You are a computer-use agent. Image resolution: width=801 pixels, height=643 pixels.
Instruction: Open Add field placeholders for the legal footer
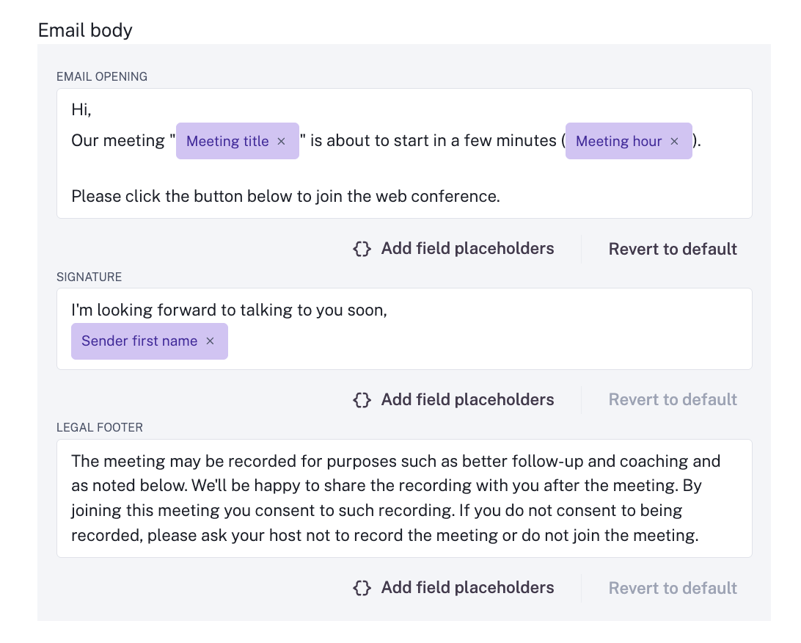point(467,587)
